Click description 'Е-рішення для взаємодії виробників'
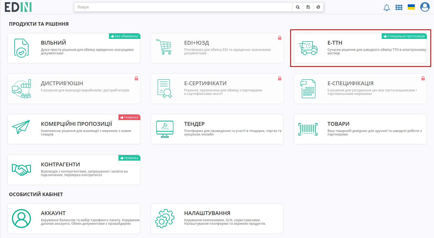This screenshot has height=238, width=434. tap(85, 90)
